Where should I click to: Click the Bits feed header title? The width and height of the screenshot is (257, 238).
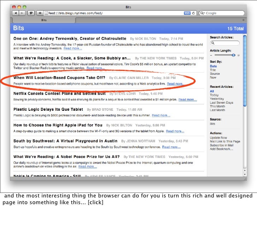18,28
